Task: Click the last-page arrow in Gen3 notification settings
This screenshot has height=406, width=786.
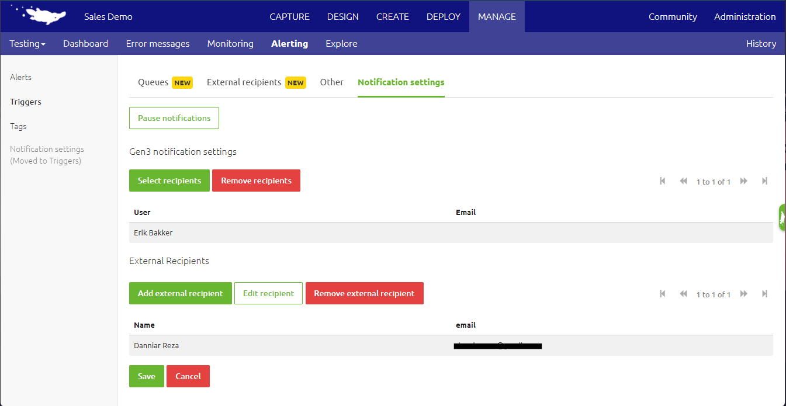Action: tap(764, 181)
